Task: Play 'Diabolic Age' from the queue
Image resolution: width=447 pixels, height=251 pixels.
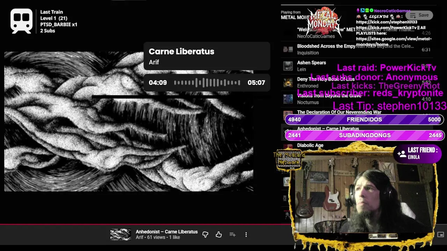Action: (310, 145)
